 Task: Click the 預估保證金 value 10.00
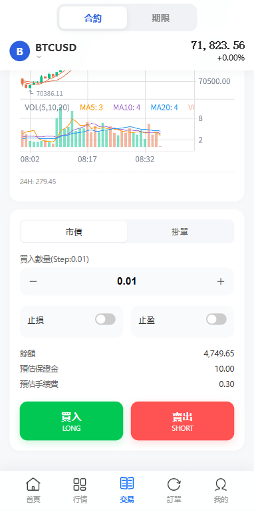224,369
